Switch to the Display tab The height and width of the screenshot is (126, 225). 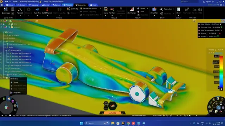point(21,5)
